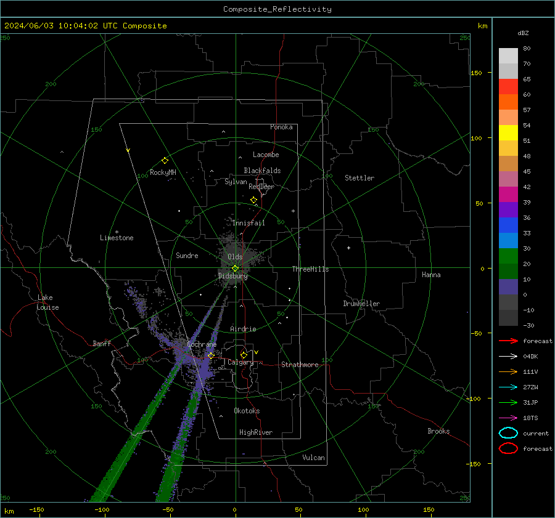Click the dBZ legend heading
Image resolution: width=555 pixels, height=518 pixels.
(523, 33)
